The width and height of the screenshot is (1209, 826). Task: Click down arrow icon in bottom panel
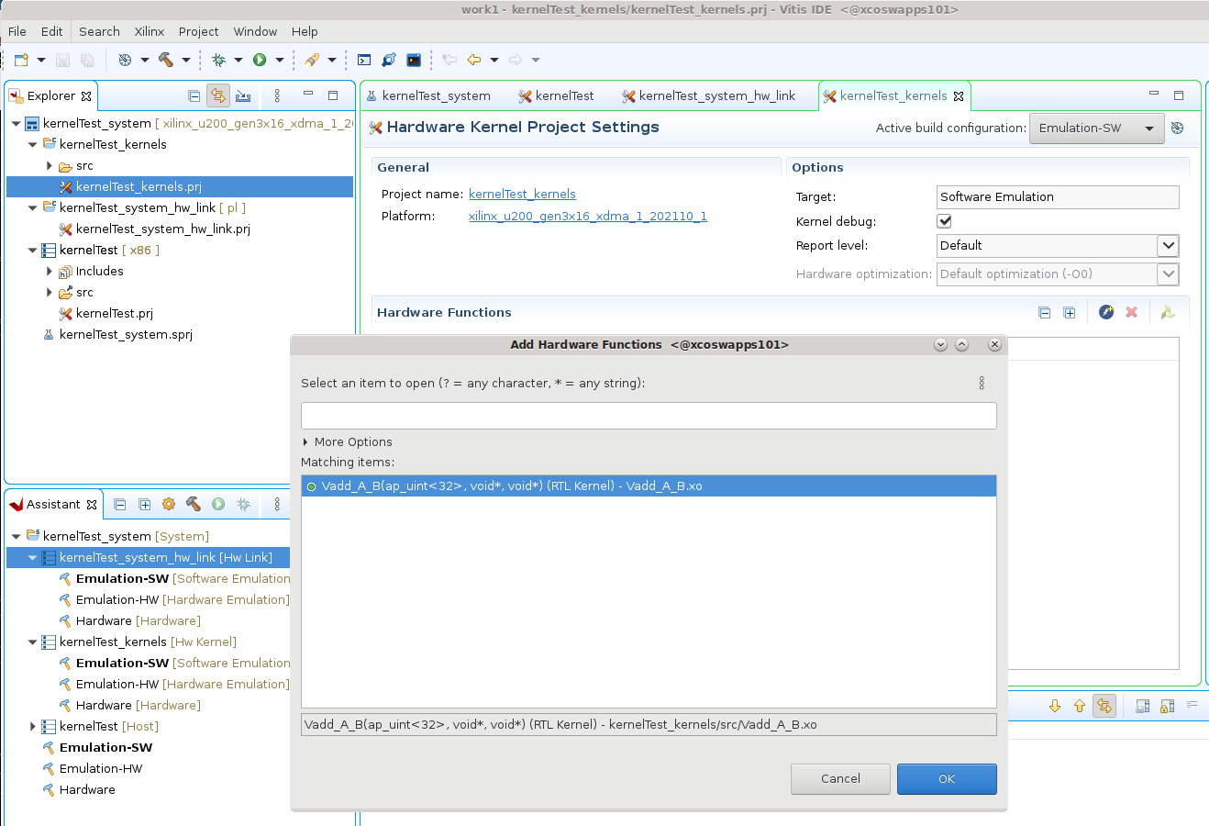pos(1055,706)
